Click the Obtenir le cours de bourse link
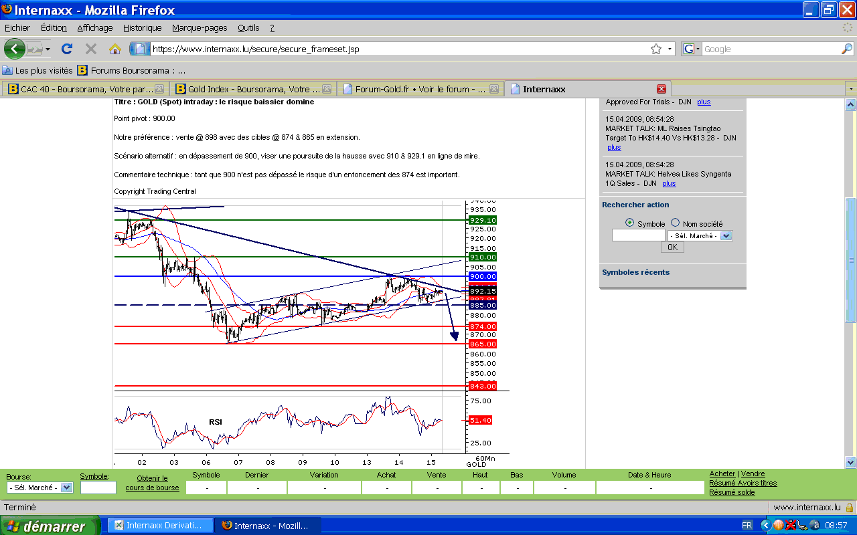Viewport: 857px width, 535px height. coord(152,483)
